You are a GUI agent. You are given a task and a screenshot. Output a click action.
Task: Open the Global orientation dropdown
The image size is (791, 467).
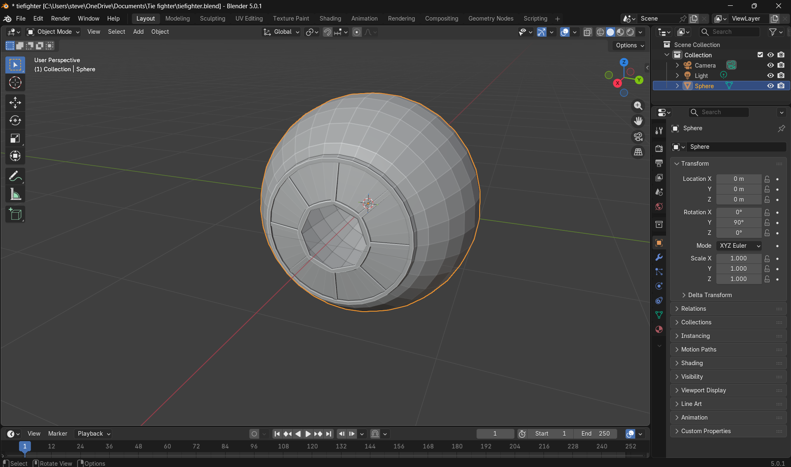[x=281, y=32]
